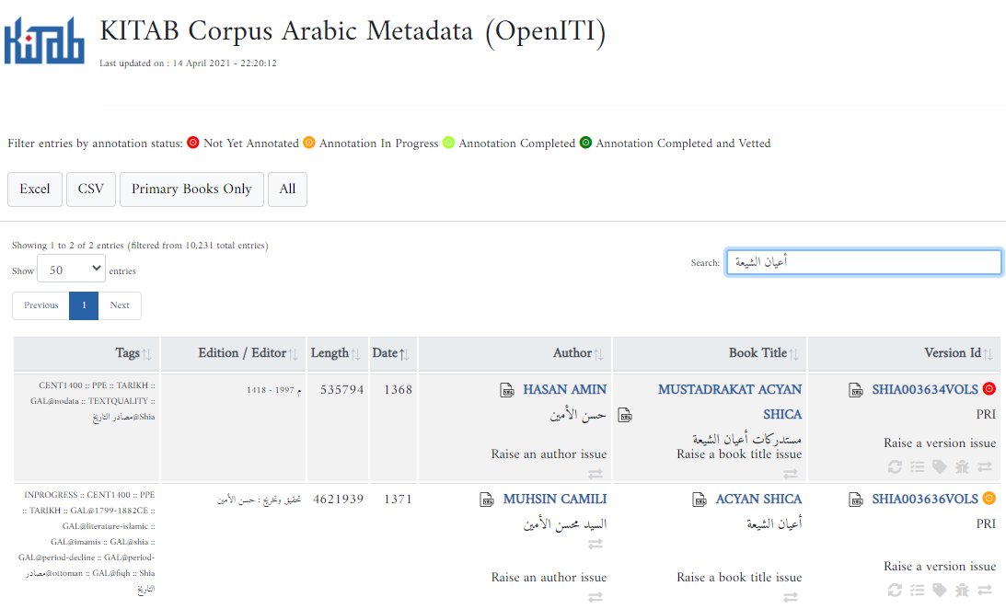
Task: Click the orange status circle on SHIA003636VOLS
Action: (989, 498)
